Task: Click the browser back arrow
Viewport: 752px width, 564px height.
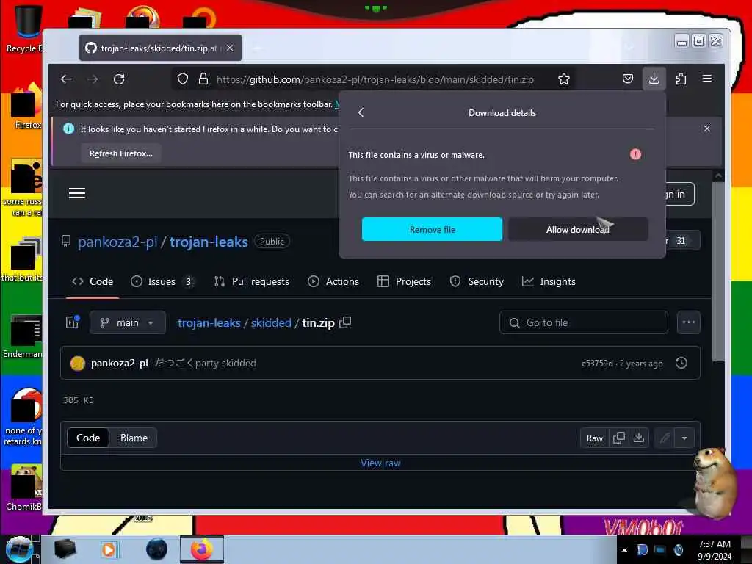Action: 66,79
